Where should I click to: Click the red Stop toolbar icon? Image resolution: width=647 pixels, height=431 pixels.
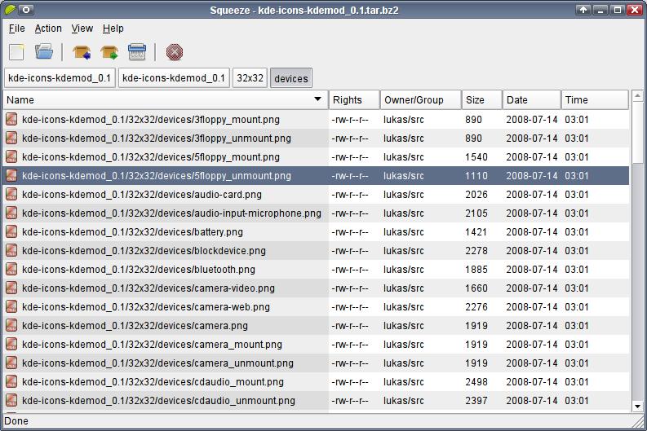(x=175, y=53)
